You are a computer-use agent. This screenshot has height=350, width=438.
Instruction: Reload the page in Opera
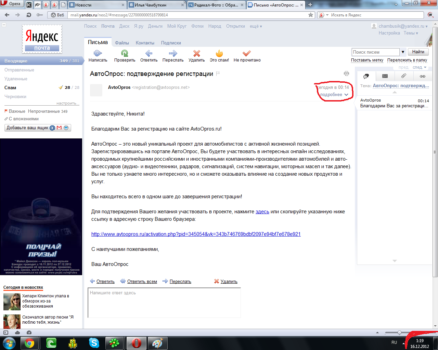pos(29,15)
